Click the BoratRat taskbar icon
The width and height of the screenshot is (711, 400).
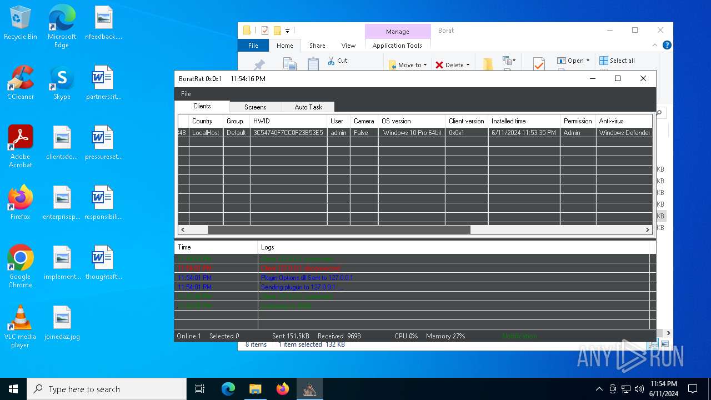309,389
